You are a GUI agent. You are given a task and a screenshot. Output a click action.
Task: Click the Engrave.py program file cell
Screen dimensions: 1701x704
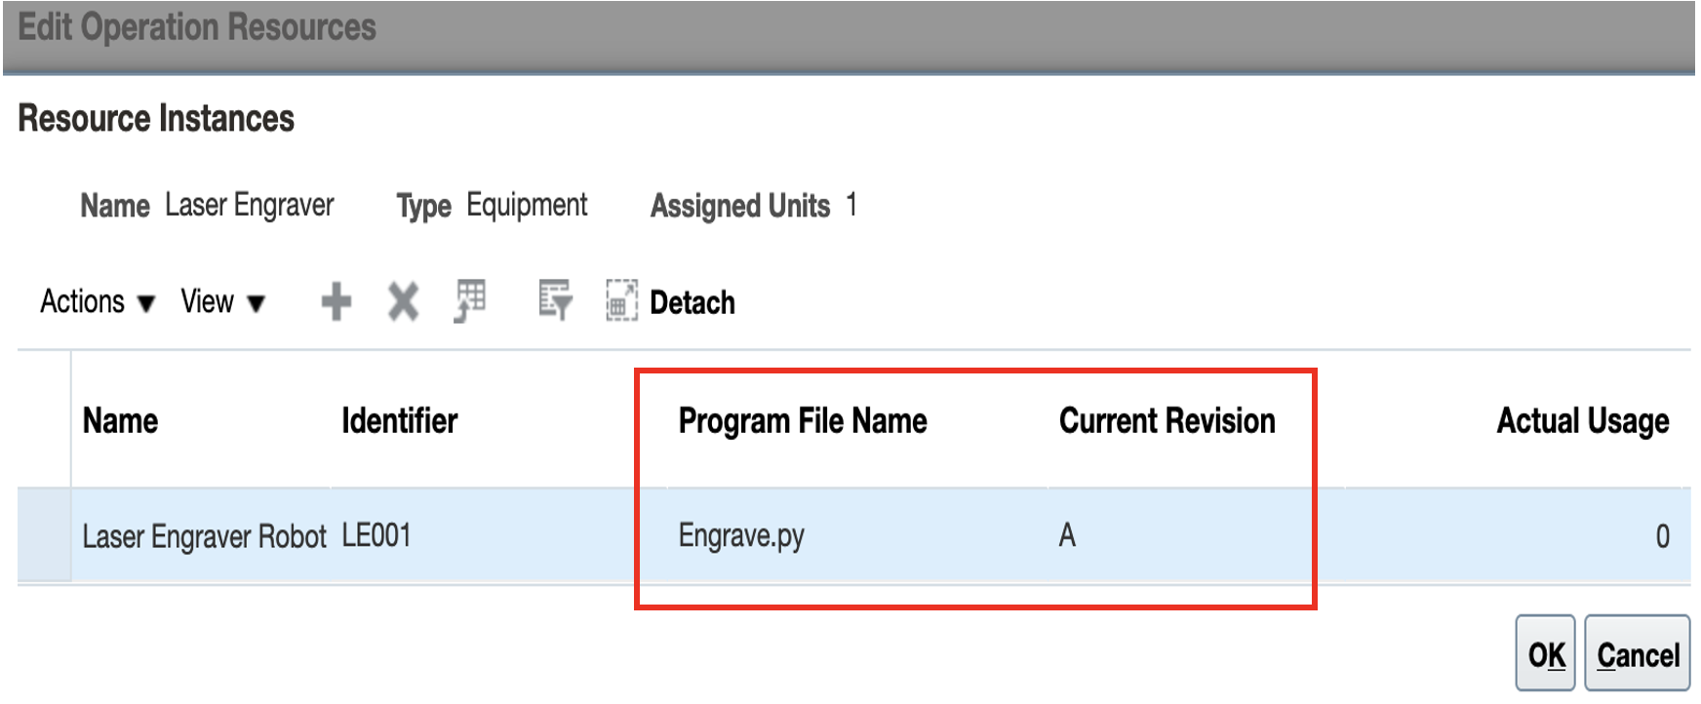coord(741,535)
